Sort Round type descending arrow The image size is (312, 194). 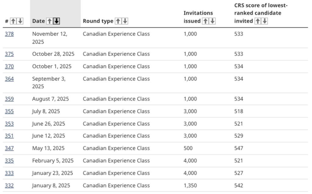tap(125, 21)
